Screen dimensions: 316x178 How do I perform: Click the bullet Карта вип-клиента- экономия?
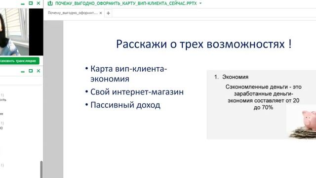[x=128, y=74]
